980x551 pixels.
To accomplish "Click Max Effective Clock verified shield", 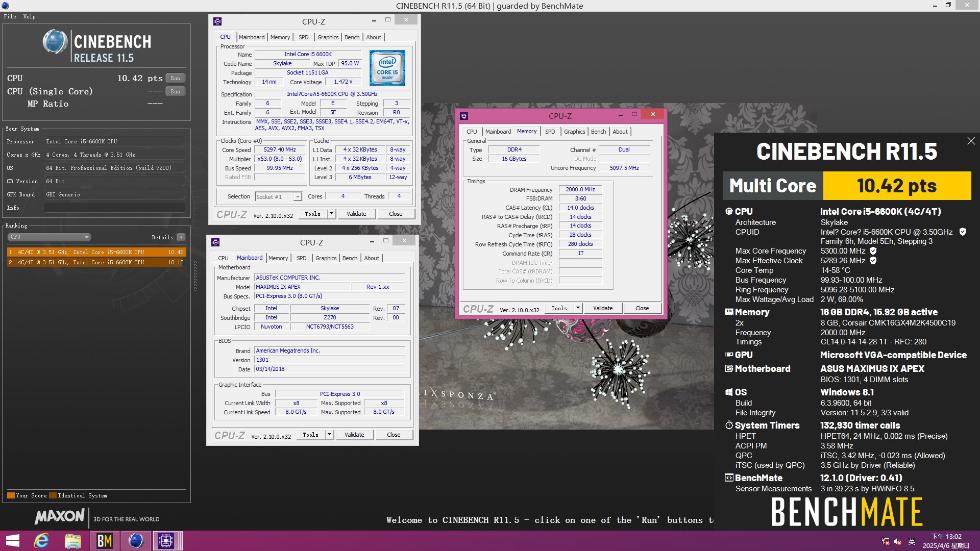I will click(x=873, y=261).
